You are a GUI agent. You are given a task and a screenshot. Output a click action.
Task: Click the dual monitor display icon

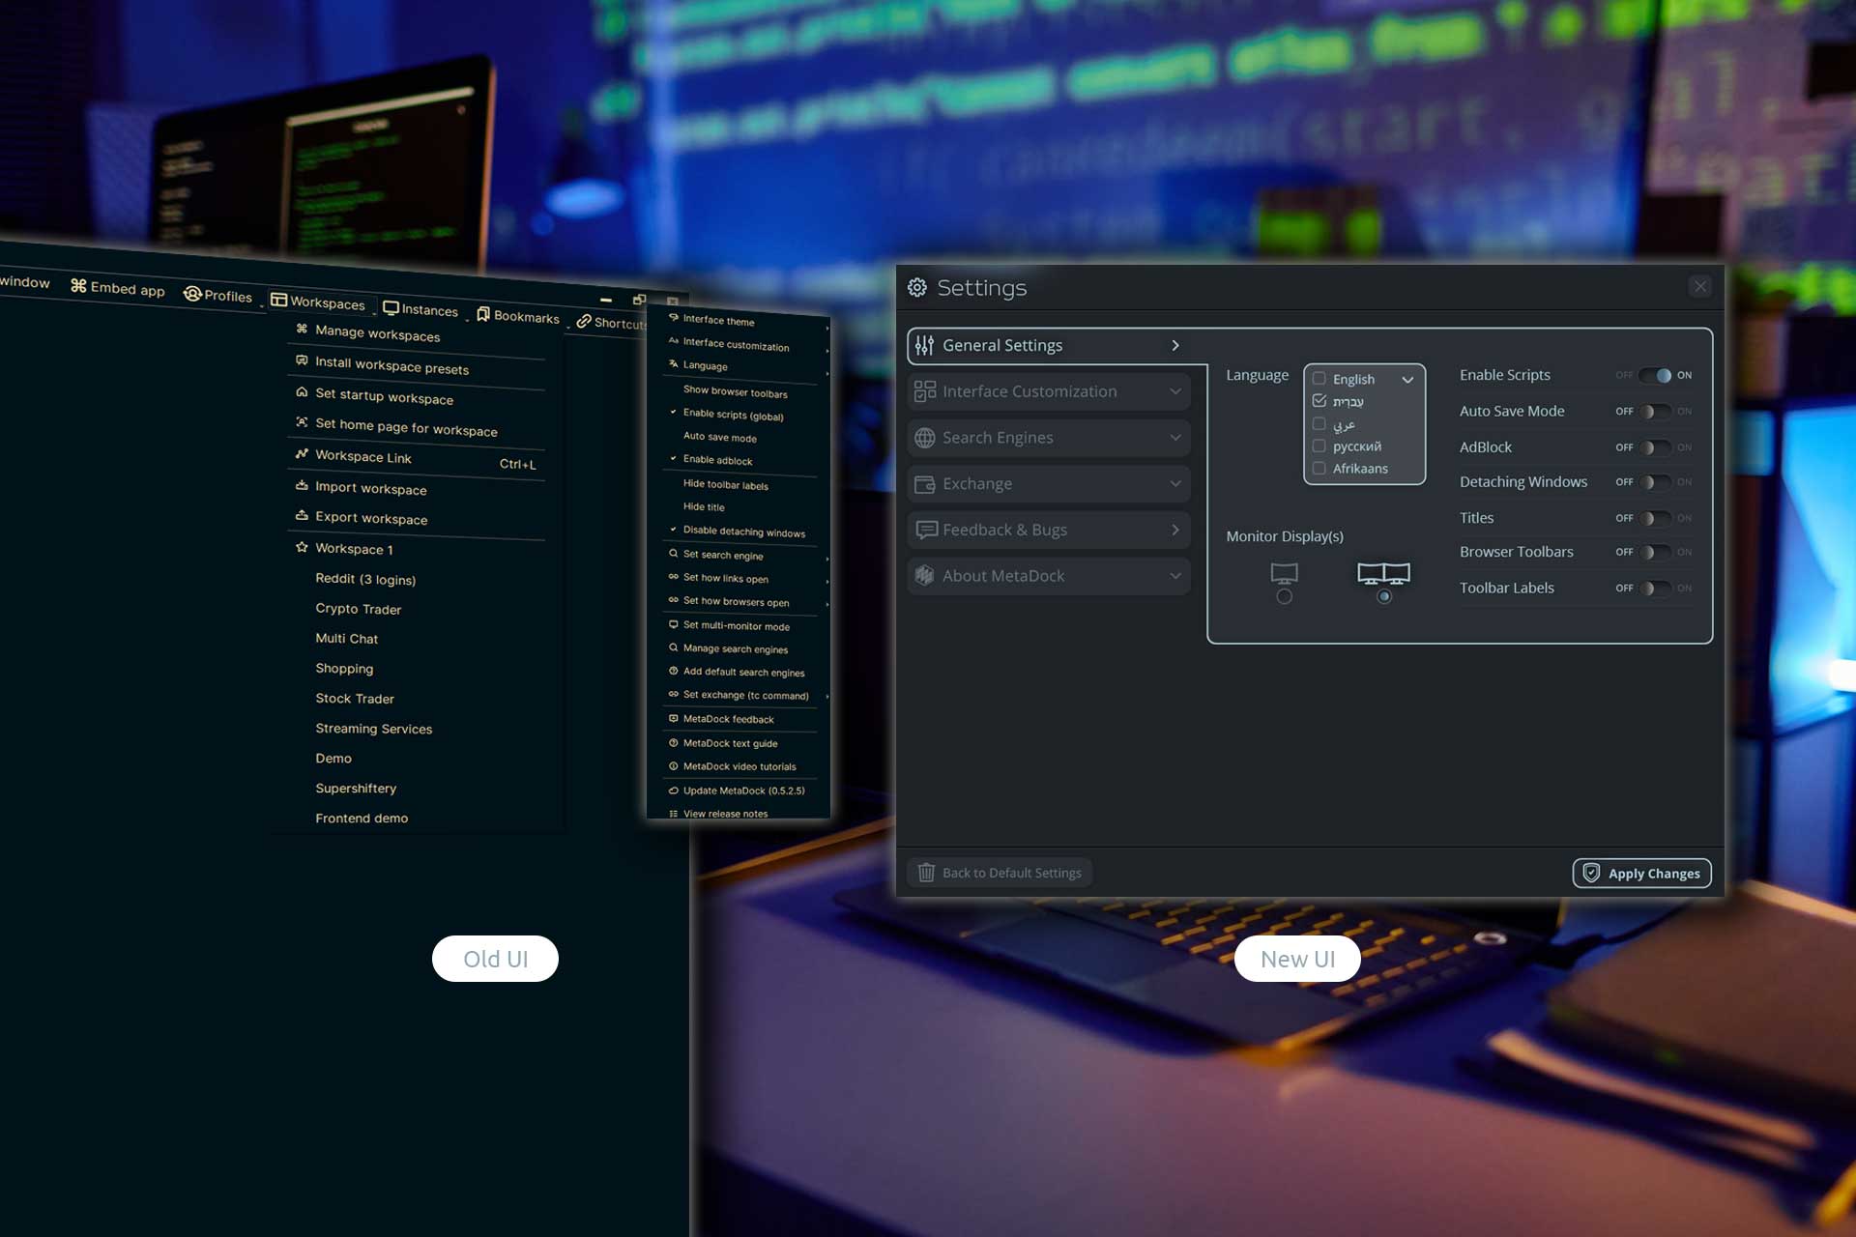coord(1383,574)
